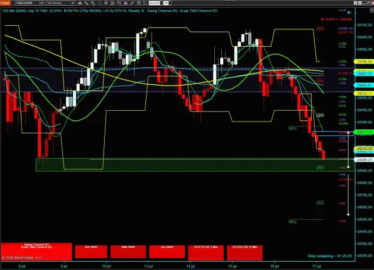This screenshot has height=270, width=374.
Task: Click the '10 jul' date axis label
Action: (107, 266)
